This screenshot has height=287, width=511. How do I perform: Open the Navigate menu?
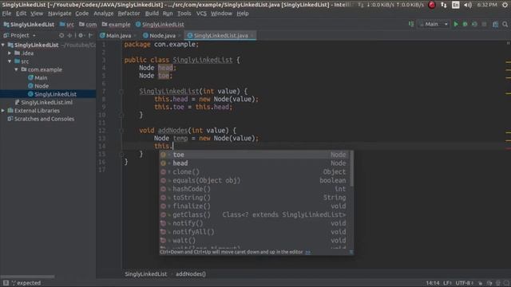click(x=60, y=14)
